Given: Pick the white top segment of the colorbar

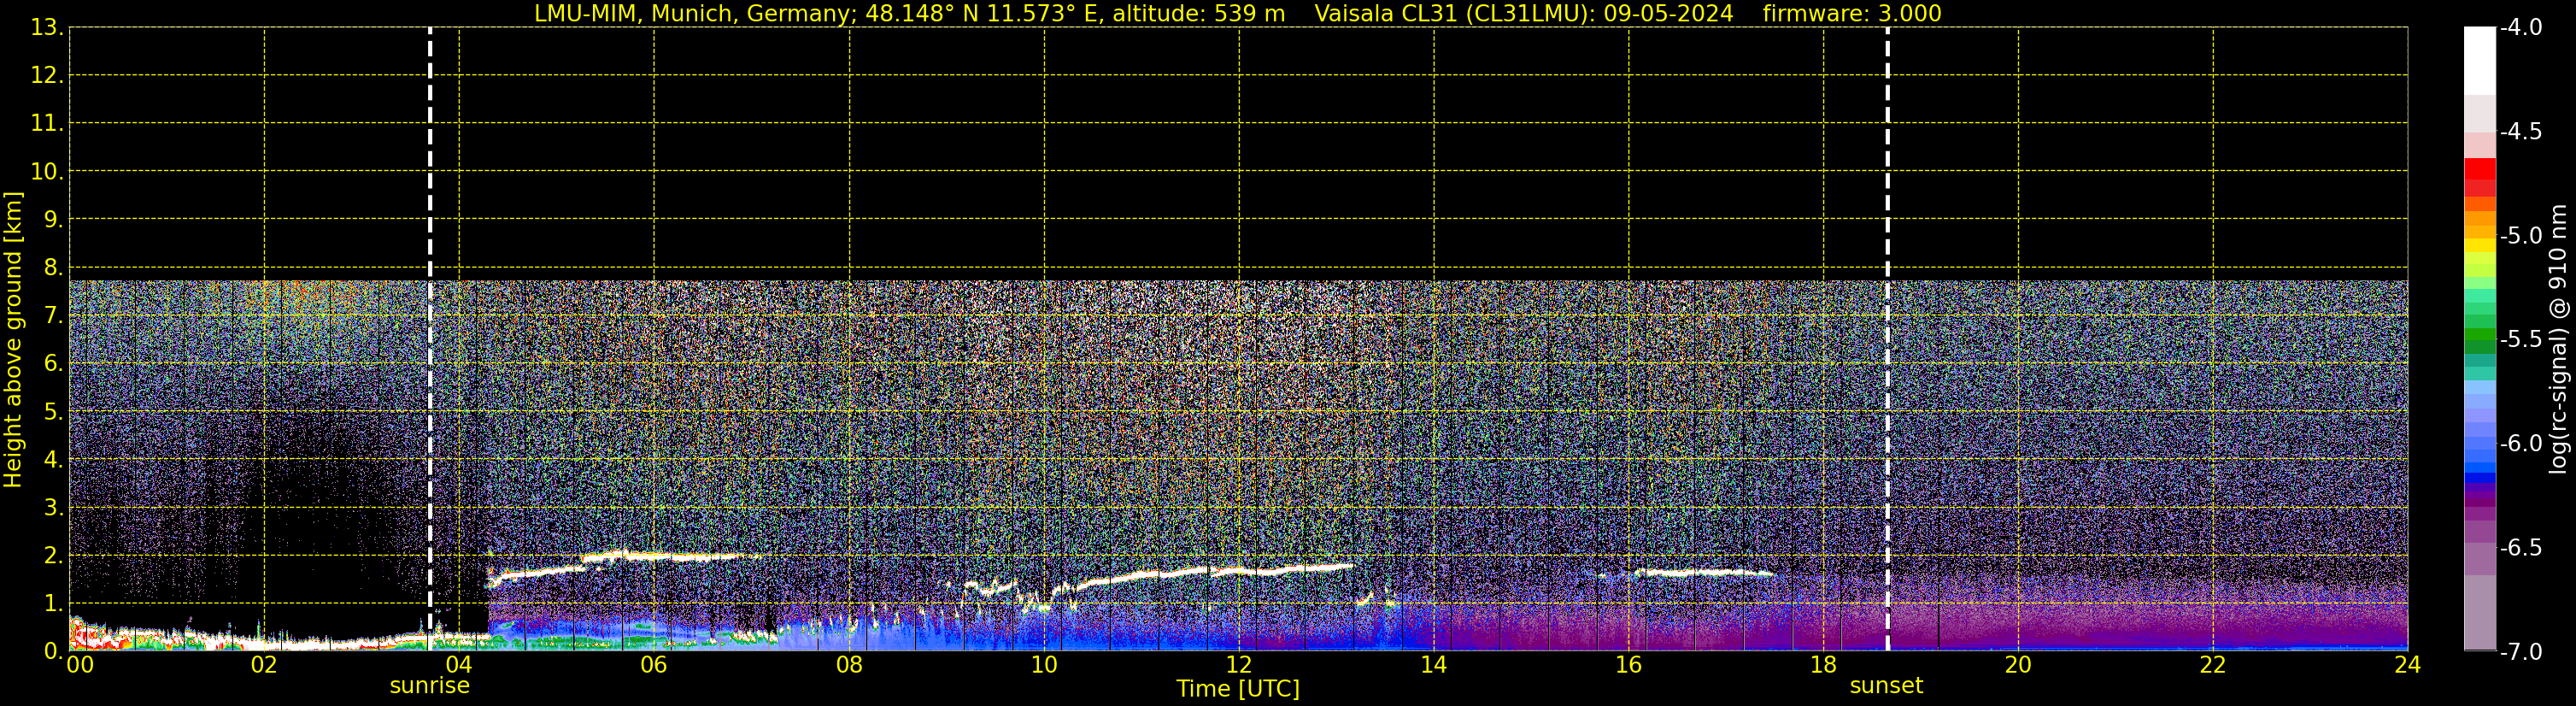Looking at the screenshot, I should 2479,60.
